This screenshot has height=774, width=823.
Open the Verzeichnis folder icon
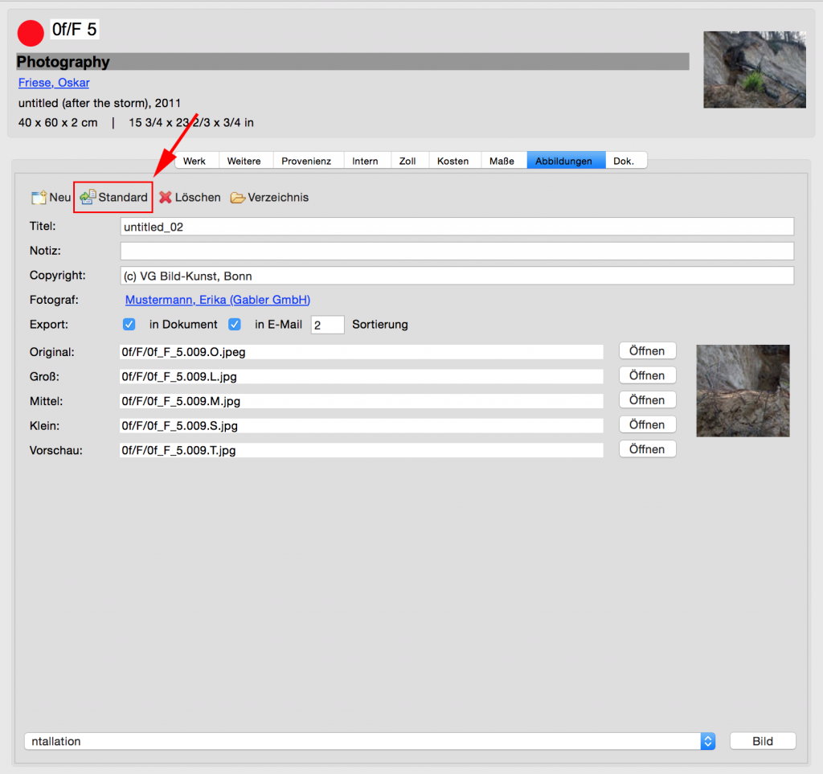(x=238, y=197)
